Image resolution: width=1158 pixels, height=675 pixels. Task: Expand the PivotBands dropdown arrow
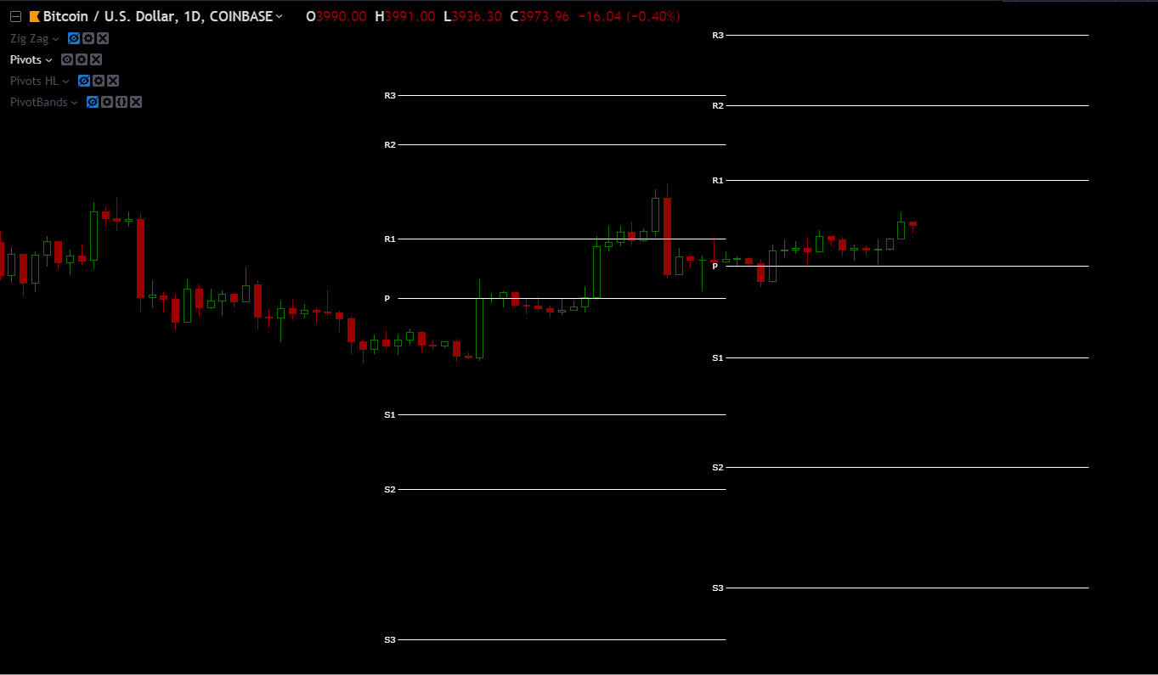pyautogui.click(x=75, y=103)
